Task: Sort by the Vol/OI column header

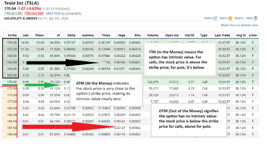Action: pos(190,35)
